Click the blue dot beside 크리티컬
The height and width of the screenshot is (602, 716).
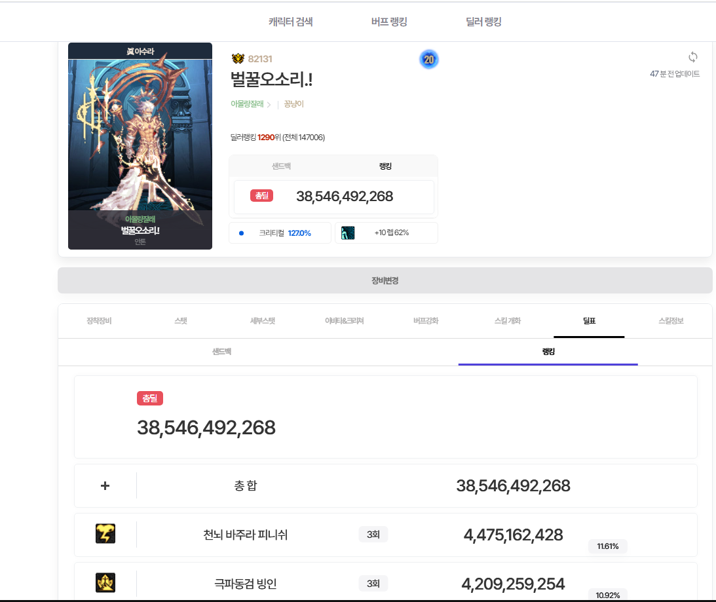pos(241,233)
